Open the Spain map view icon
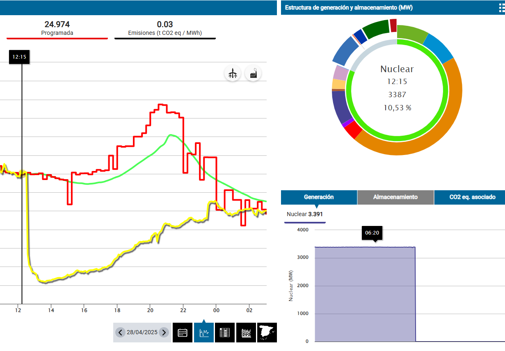This screenshot has height=351, width=505. [x=267, y=333]
